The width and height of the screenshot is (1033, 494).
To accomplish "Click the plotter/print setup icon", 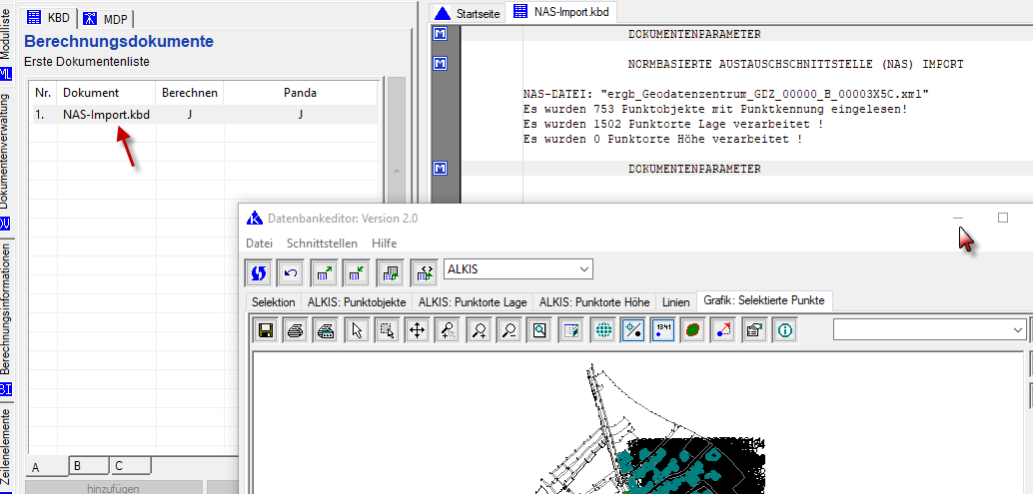I will click(325, 330).
